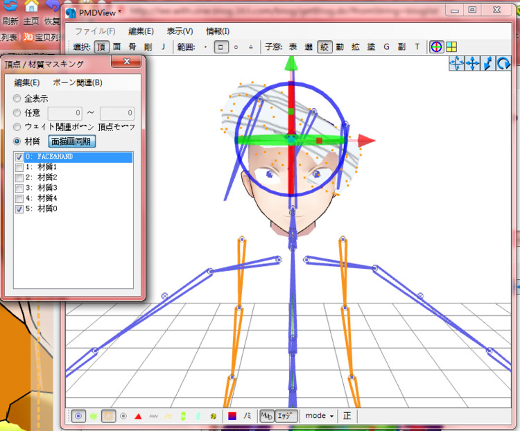Uncheck the 0: FACE&HAND material checkbox
520x431 pixels.
tap(19, 157)
